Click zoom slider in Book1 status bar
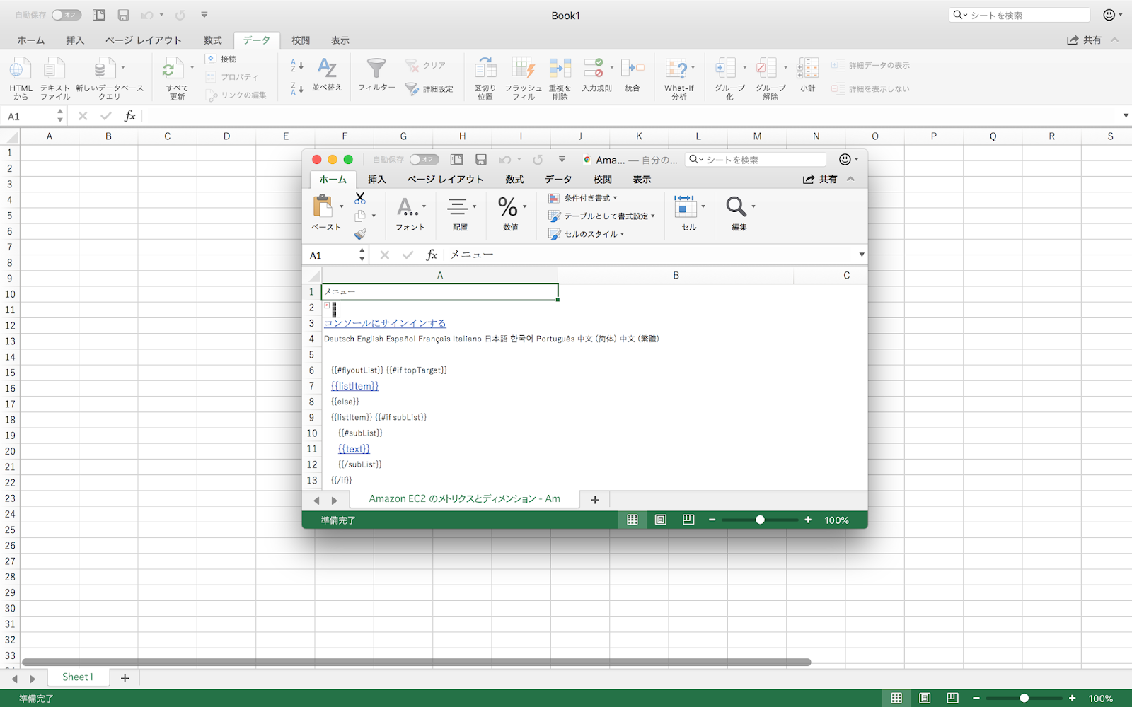The height and width of the screenshot is (707, 1132). (x=1024, y=699)
